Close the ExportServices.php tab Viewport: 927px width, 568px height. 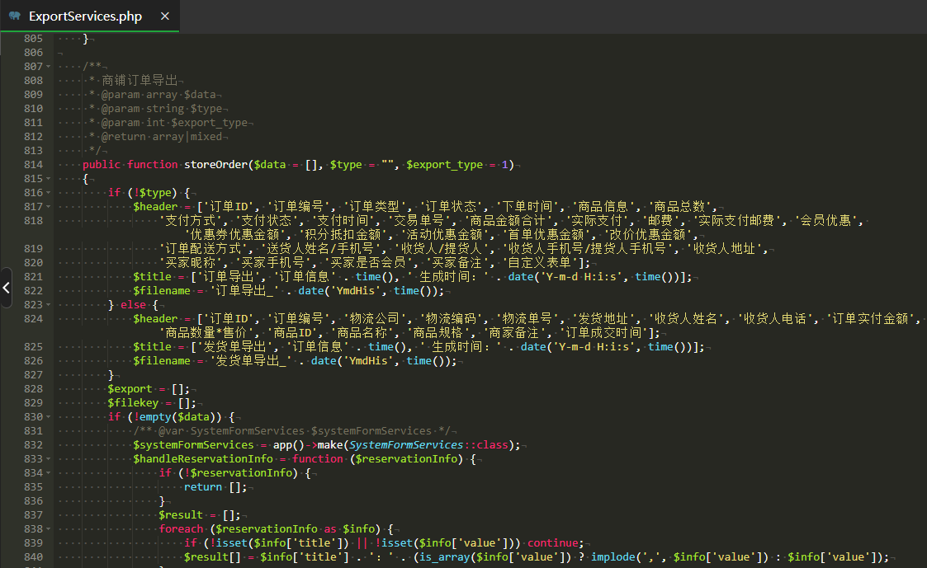tap(165, 16)
